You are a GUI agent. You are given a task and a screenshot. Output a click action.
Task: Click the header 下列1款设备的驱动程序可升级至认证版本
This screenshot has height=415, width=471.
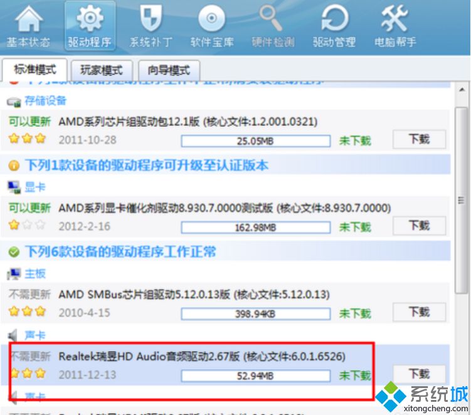pos(147,165)
